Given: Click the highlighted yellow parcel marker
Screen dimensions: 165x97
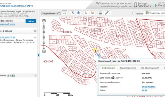Looking at the screenshot, I should 95,51.
